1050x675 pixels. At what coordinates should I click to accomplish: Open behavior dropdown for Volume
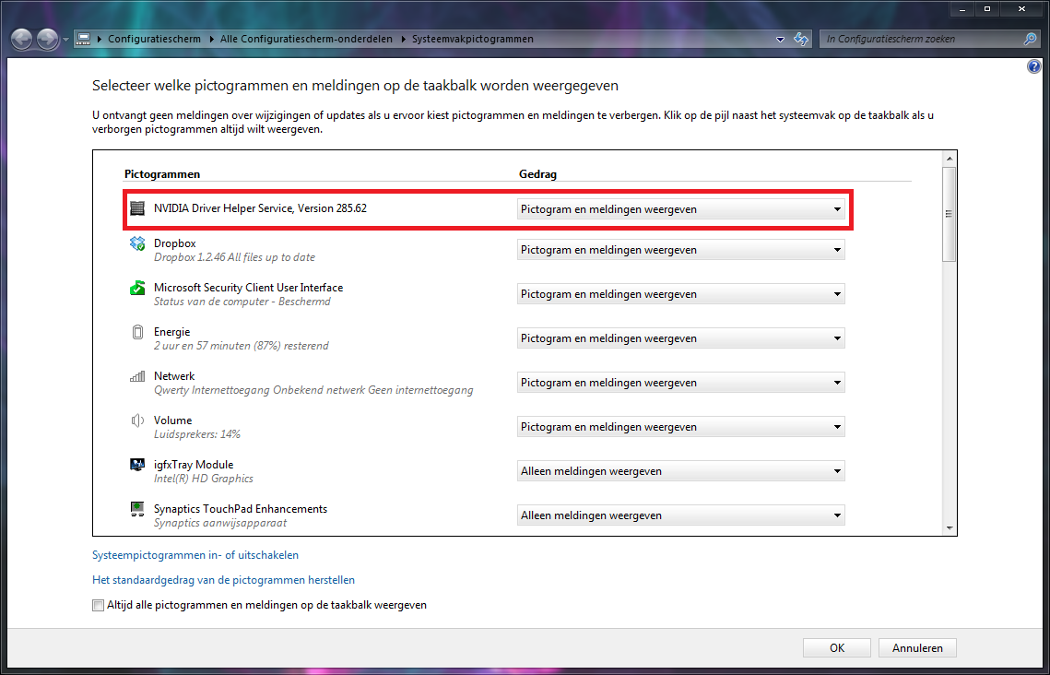(680, 427)
